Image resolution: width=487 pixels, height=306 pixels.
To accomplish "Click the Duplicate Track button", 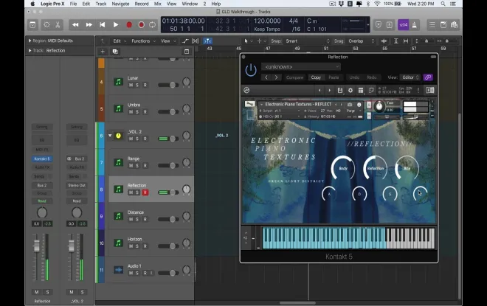I will pyautogui.click(x=115, y=52).
